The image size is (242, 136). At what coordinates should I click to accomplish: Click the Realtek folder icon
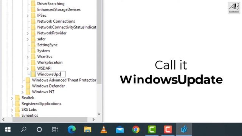tap(17, 98)
